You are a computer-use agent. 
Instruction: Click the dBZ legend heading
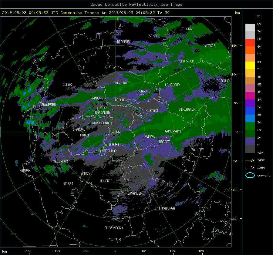pyautogui.click(x=257, y=16)
